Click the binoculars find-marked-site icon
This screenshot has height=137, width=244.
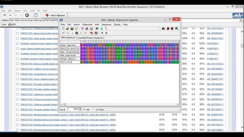point(177,29)
